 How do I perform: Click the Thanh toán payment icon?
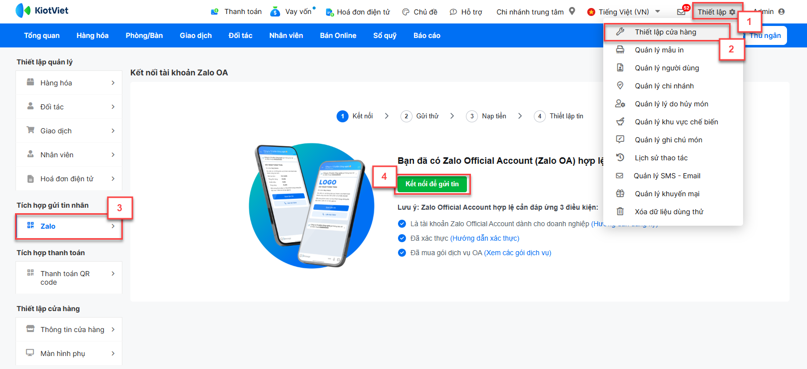(x=215, y=11)
